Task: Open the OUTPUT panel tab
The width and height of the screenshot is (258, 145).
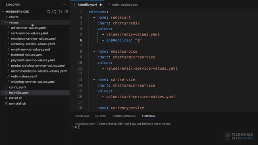Action: pyautogui.click(x=101, y=116)
